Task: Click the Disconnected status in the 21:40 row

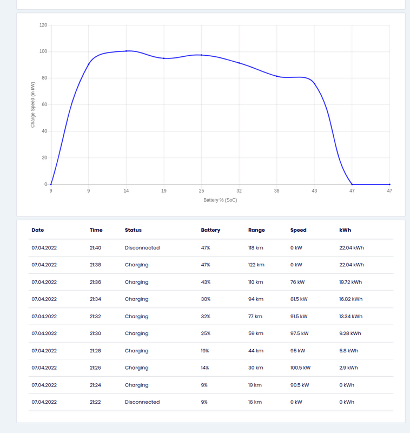Action: (142, 248)
